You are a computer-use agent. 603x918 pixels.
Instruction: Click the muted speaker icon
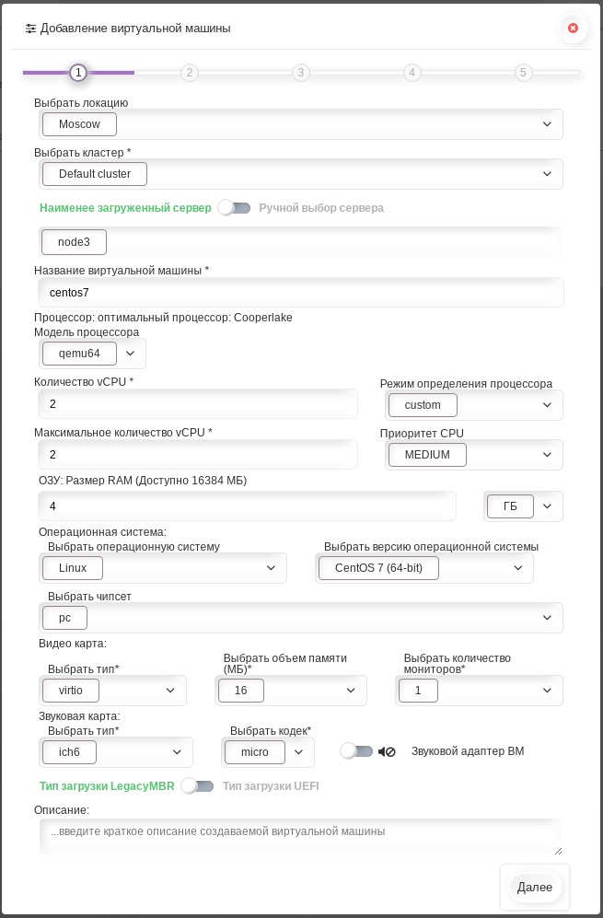387,751
